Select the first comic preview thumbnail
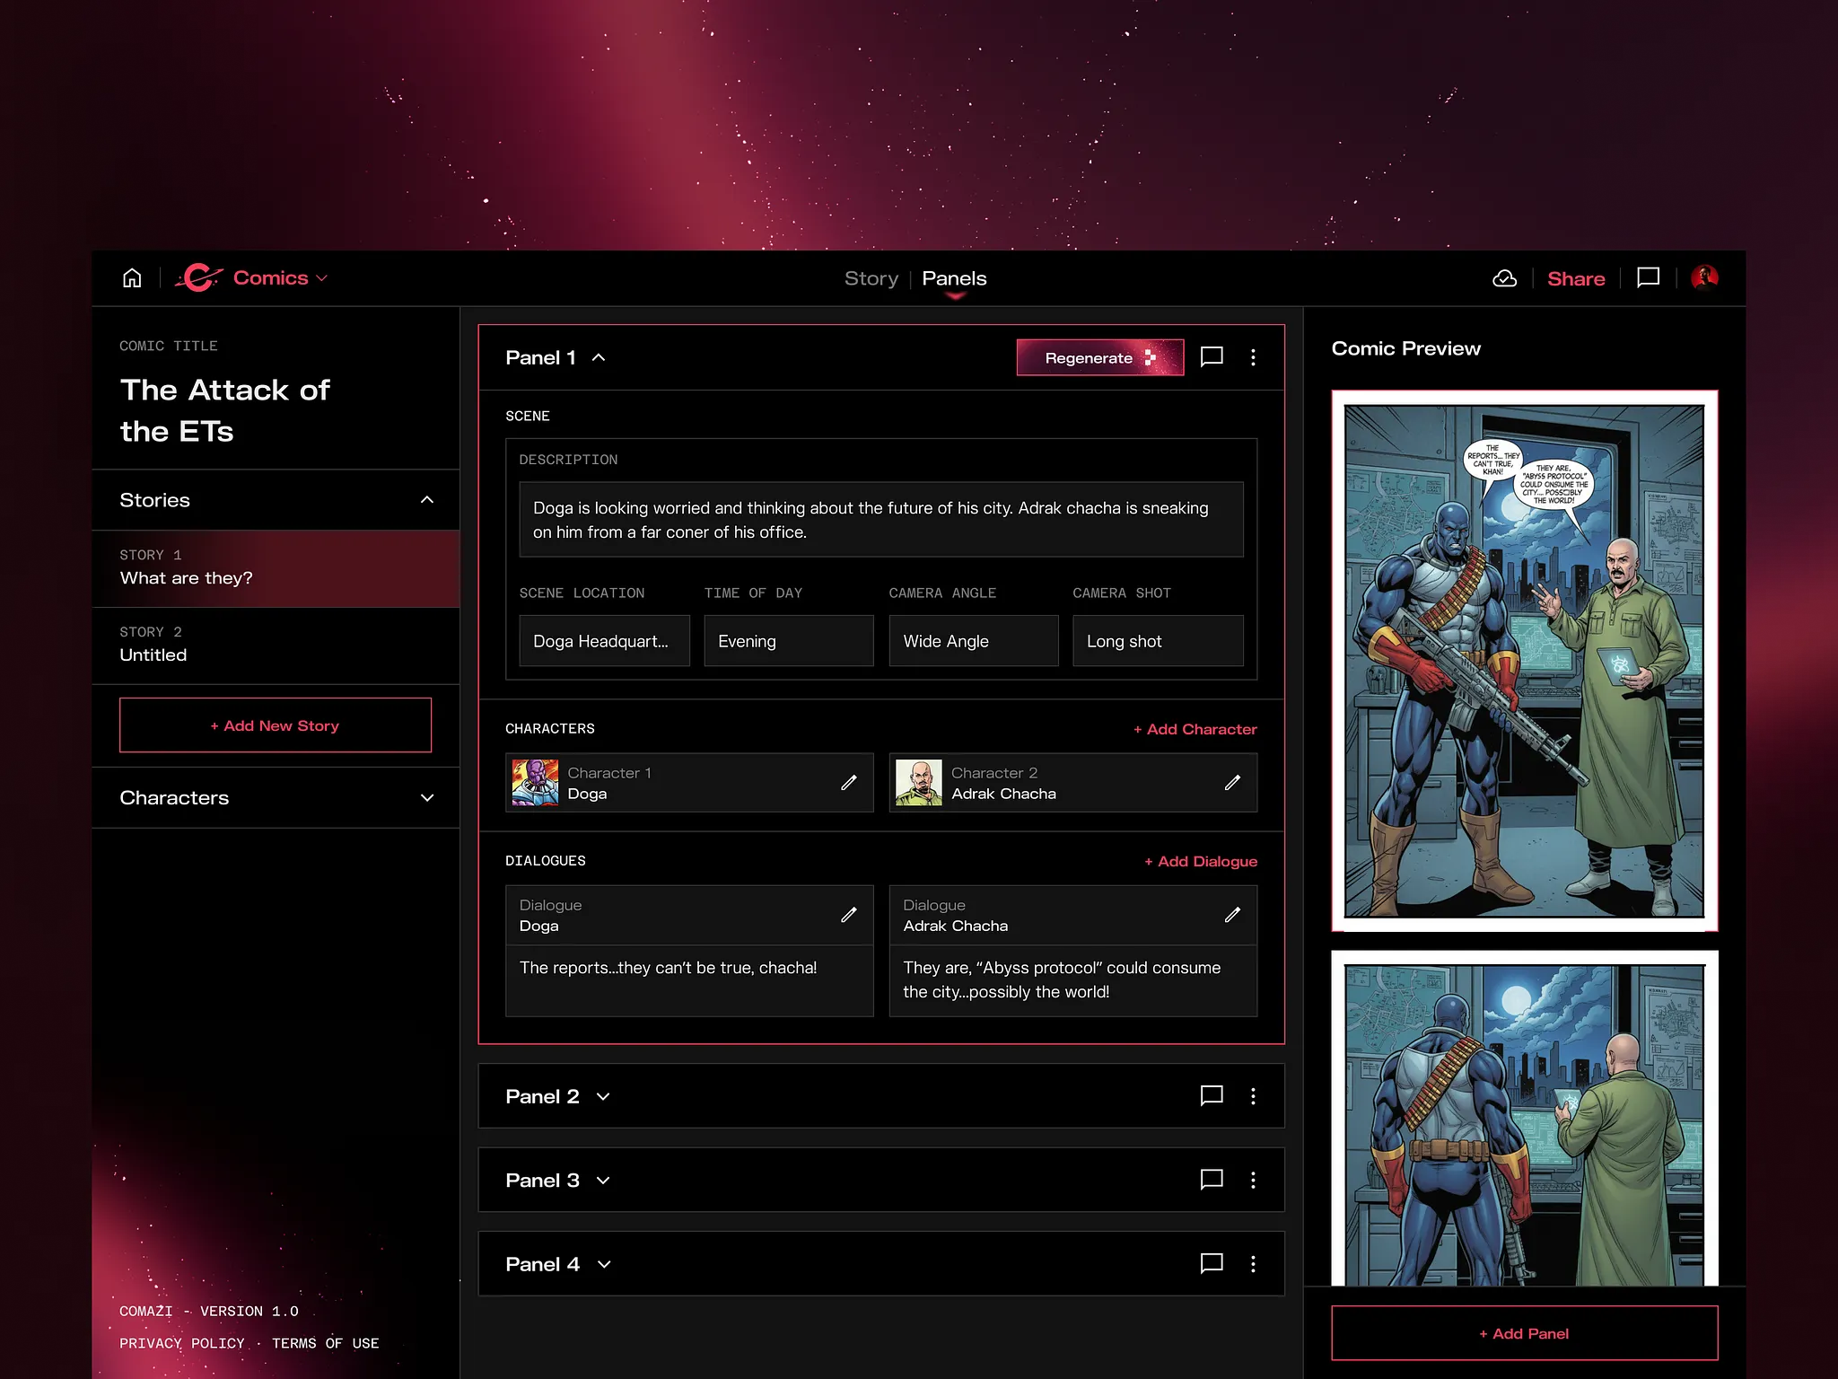The image size is (1838, 1379). pyautogui.click(x=1524, y=661)
